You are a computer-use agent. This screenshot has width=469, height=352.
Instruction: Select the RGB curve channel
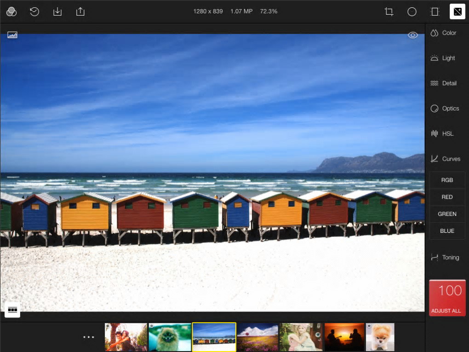click(x=447, y=180)
